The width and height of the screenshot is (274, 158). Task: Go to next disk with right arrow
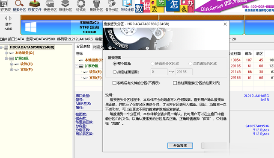tap(10, 18)
